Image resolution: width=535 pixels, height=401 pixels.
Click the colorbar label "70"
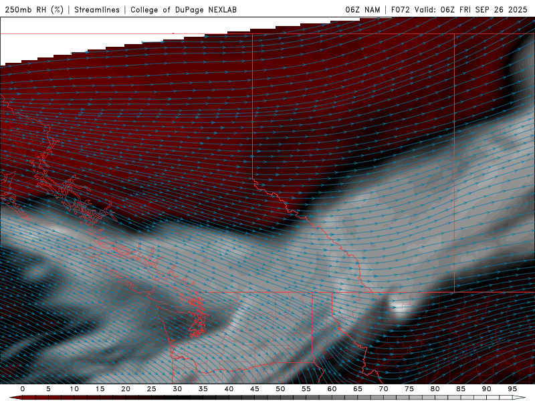tap(383, 389)
